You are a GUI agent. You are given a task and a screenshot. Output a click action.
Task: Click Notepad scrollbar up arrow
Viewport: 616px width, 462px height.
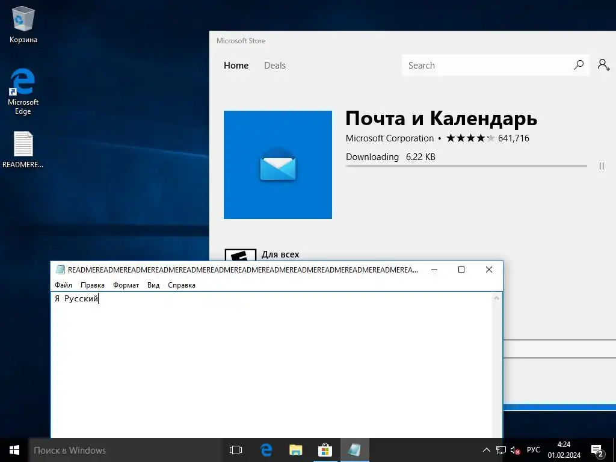[x=496, y=298]
